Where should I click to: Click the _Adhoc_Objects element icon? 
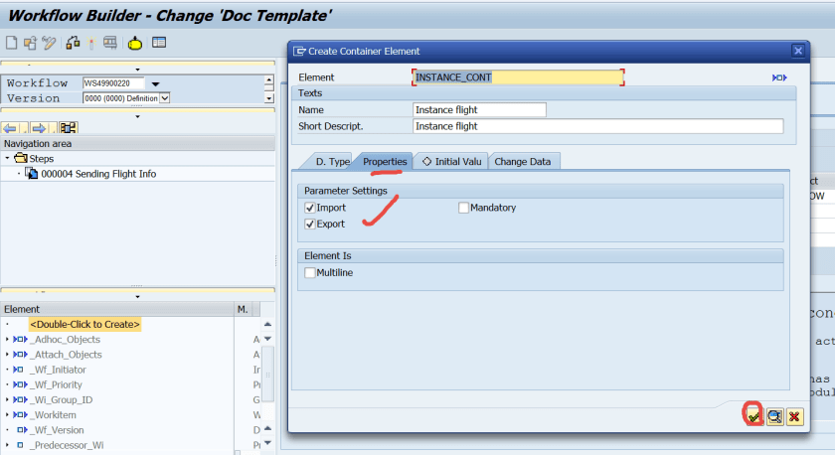coord(20,339)
